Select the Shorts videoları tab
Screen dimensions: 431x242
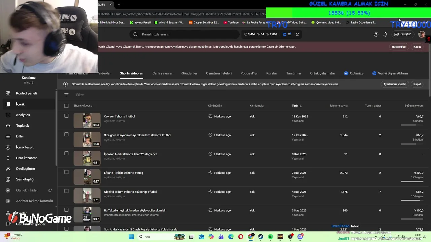click(131, 73)
